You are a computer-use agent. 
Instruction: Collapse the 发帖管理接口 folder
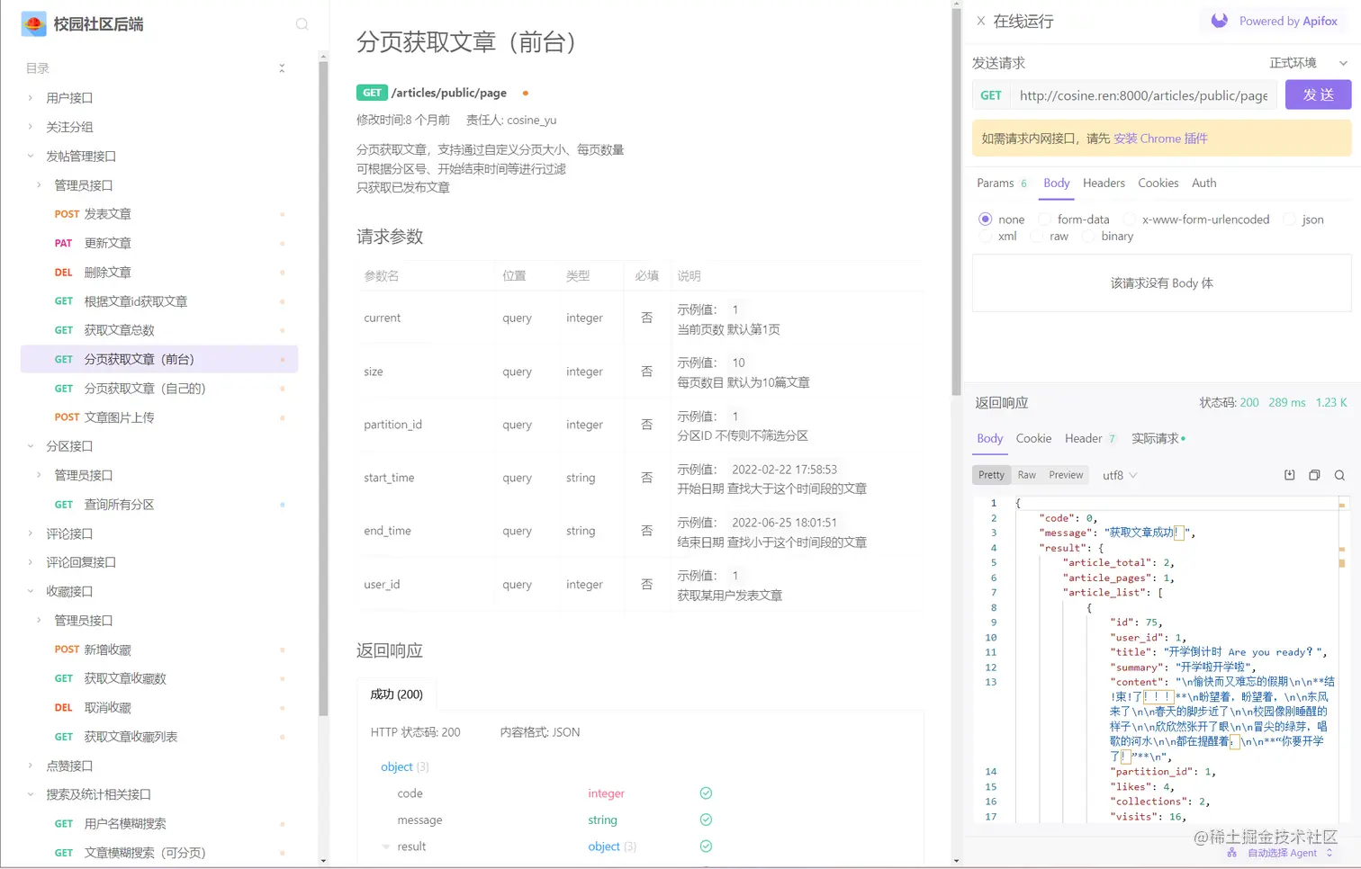[x=30, y=157]
